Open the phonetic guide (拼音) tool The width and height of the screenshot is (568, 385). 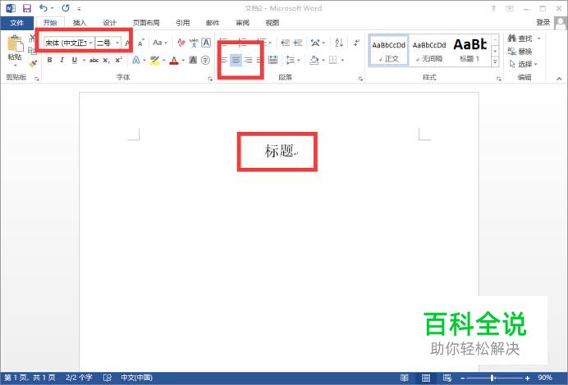click(194, 43)
